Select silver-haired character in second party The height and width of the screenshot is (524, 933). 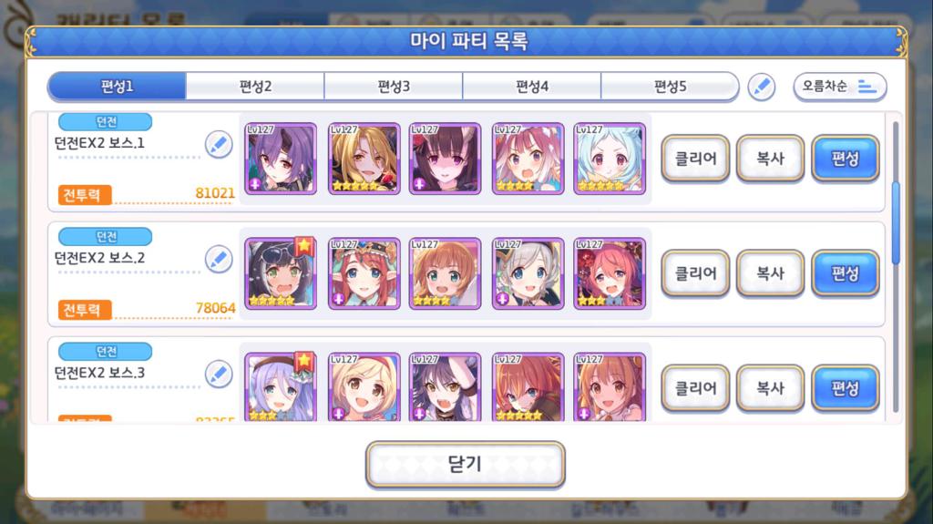click(x=528, y=273)
